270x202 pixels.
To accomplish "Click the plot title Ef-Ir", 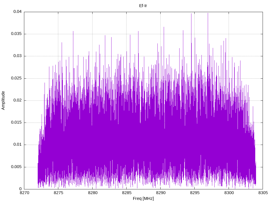I will (143, 6).
